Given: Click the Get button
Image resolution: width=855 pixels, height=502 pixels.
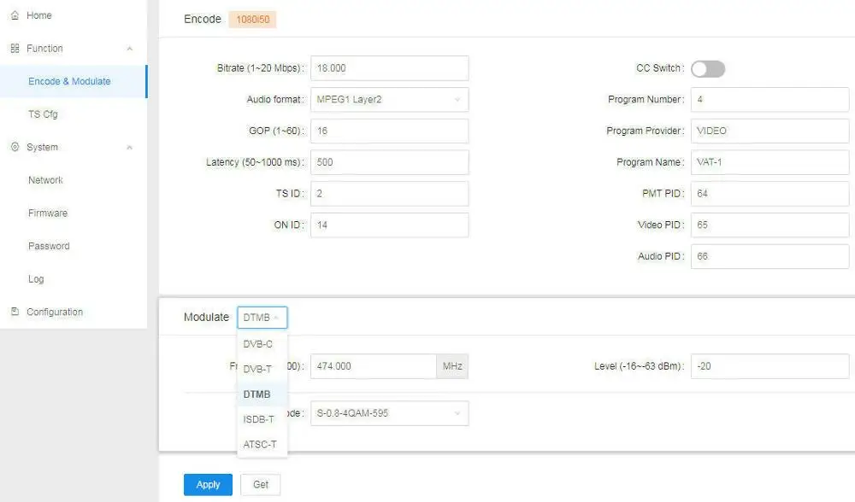Looking at the screenshot, I should (261, 485).
